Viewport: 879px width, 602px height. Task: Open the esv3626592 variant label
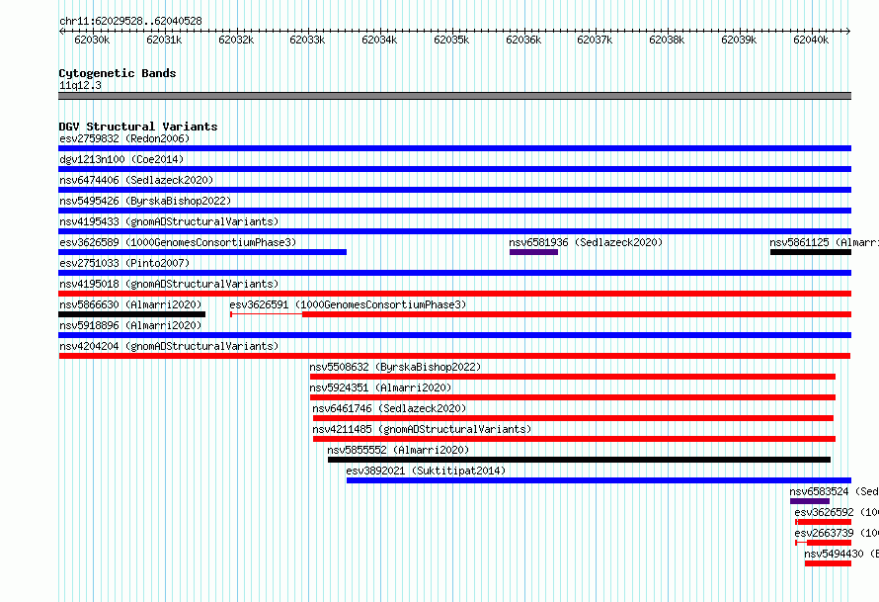[x=837, y=512]
